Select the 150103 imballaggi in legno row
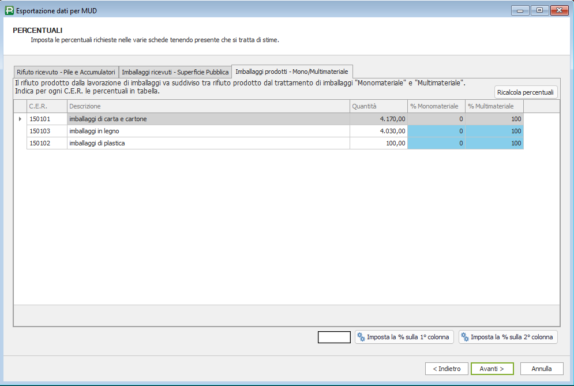The image size is (574, 386). pos(208,131)
